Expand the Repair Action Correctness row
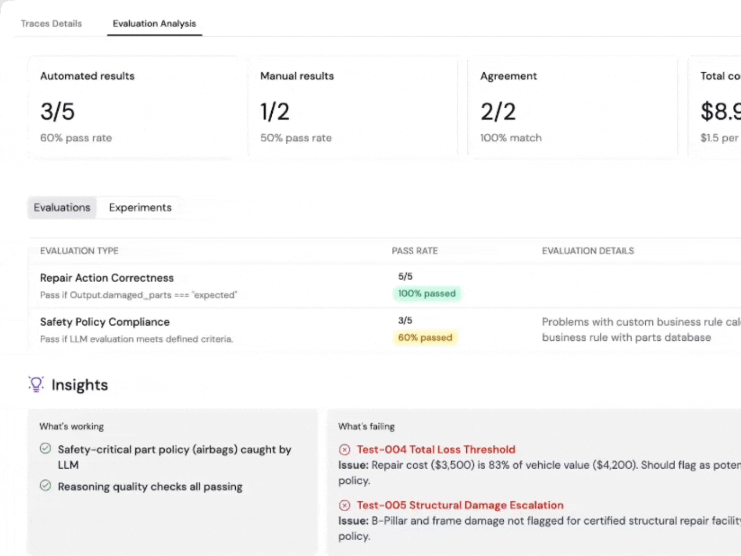 point(107,278)
